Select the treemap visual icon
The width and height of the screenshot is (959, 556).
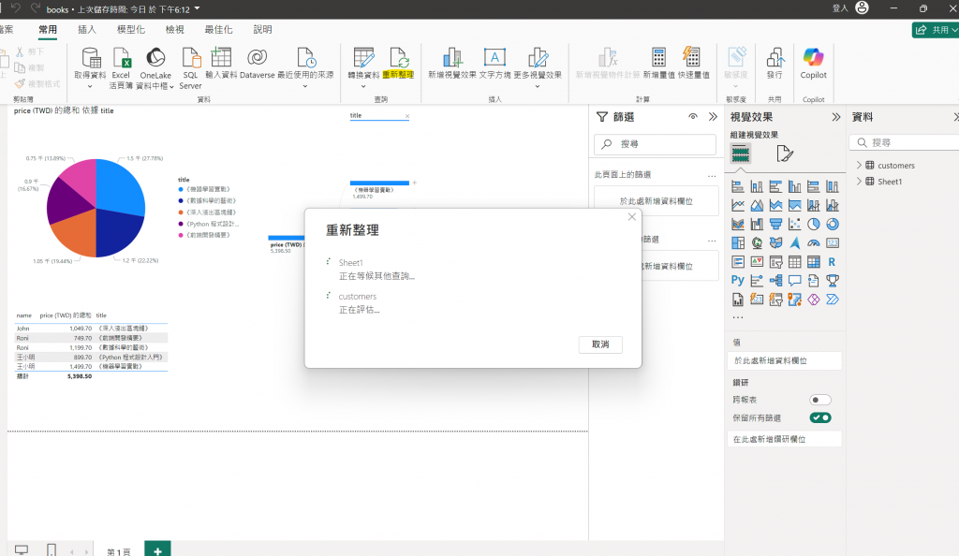pos(738,243)
